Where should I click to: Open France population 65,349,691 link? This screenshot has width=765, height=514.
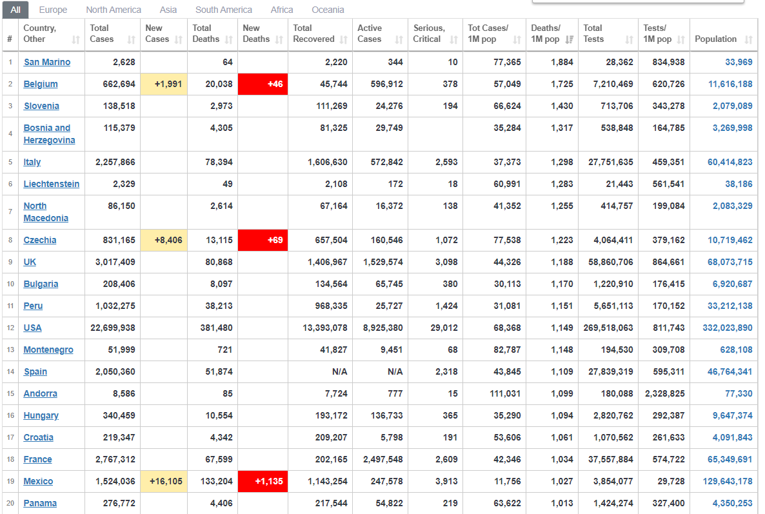click(x=730, y=459)
